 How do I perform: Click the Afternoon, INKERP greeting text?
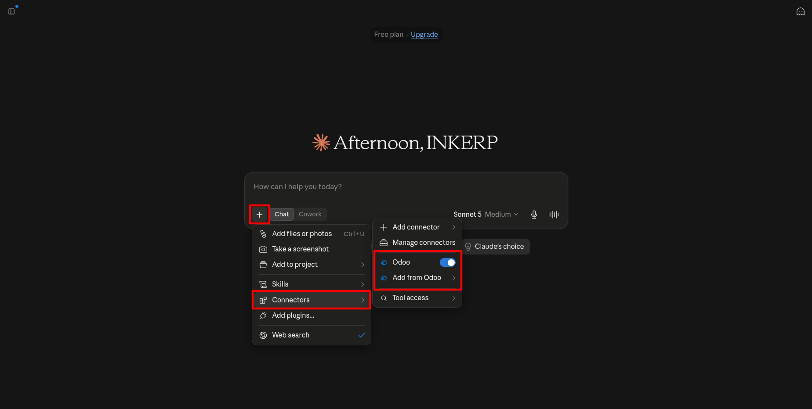415,143
